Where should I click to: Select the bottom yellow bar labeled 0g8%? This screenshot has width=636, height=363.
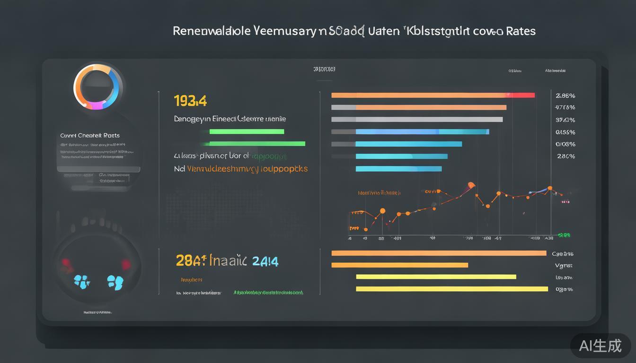pos(451,289)
